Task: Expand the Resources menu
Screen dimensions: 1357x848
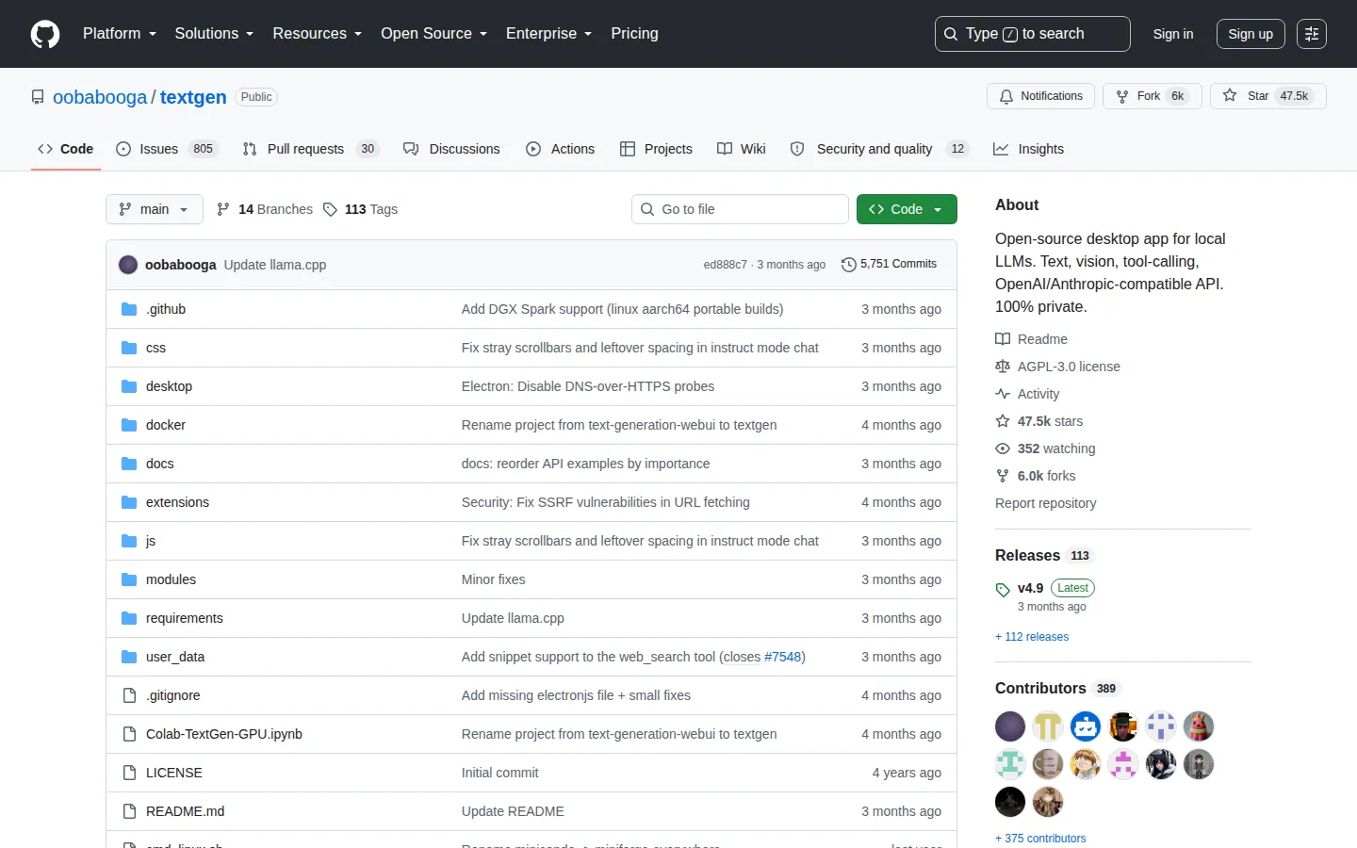Action: coord(318,34)
